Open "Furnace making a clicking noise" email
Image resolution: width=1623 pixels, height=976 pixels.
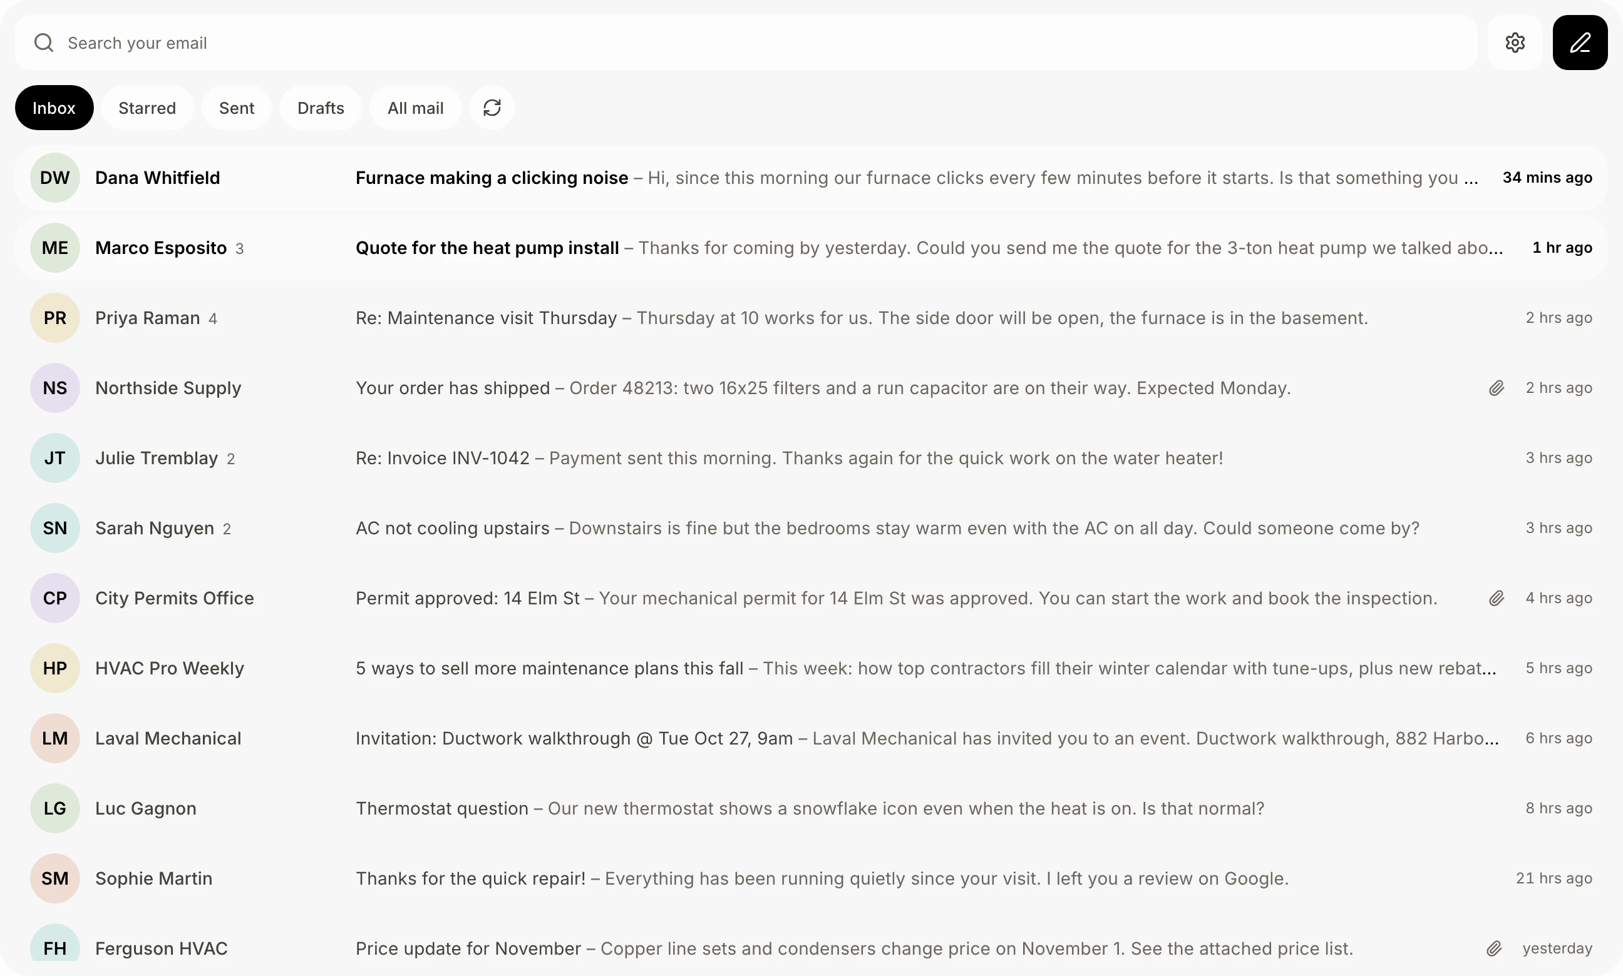pos(811,178)
